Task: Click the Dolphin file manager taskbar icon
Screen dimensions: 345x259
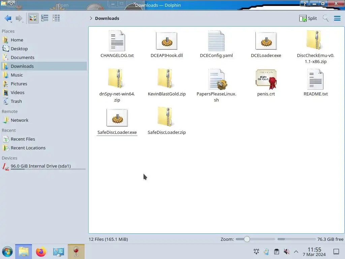Action: pos(24,252)
